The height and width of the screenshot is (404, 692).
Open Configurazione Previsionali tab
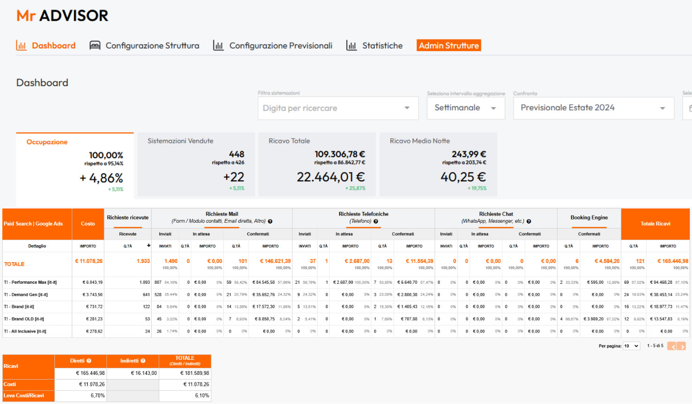(273, 46)
